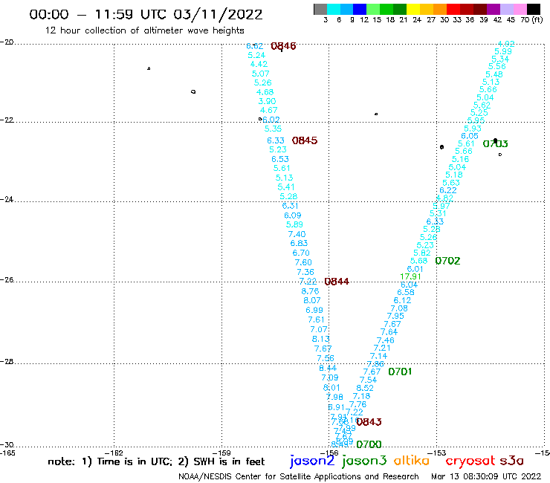Select the 8.76 wave height value
550x483 pixels.
point(310,291)
